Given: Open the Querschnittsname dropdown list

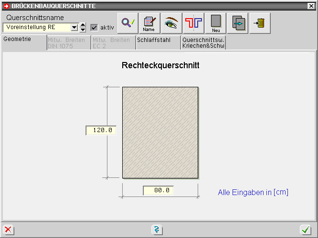Looking at the screenshot, I should [74, 28].
